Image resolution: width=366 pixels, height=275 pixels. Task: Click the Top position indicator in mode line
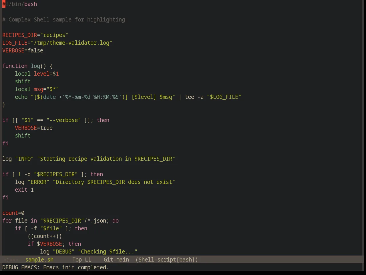(x=77, y=260)
